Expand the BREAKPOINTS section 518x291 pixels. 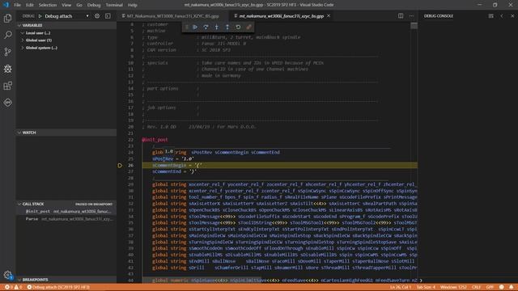pyautogui.click(x=66, y=280)
